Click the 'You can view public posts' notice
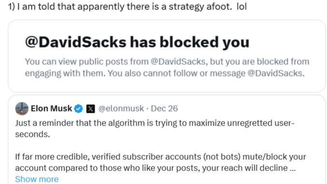 tap(167, 68)
